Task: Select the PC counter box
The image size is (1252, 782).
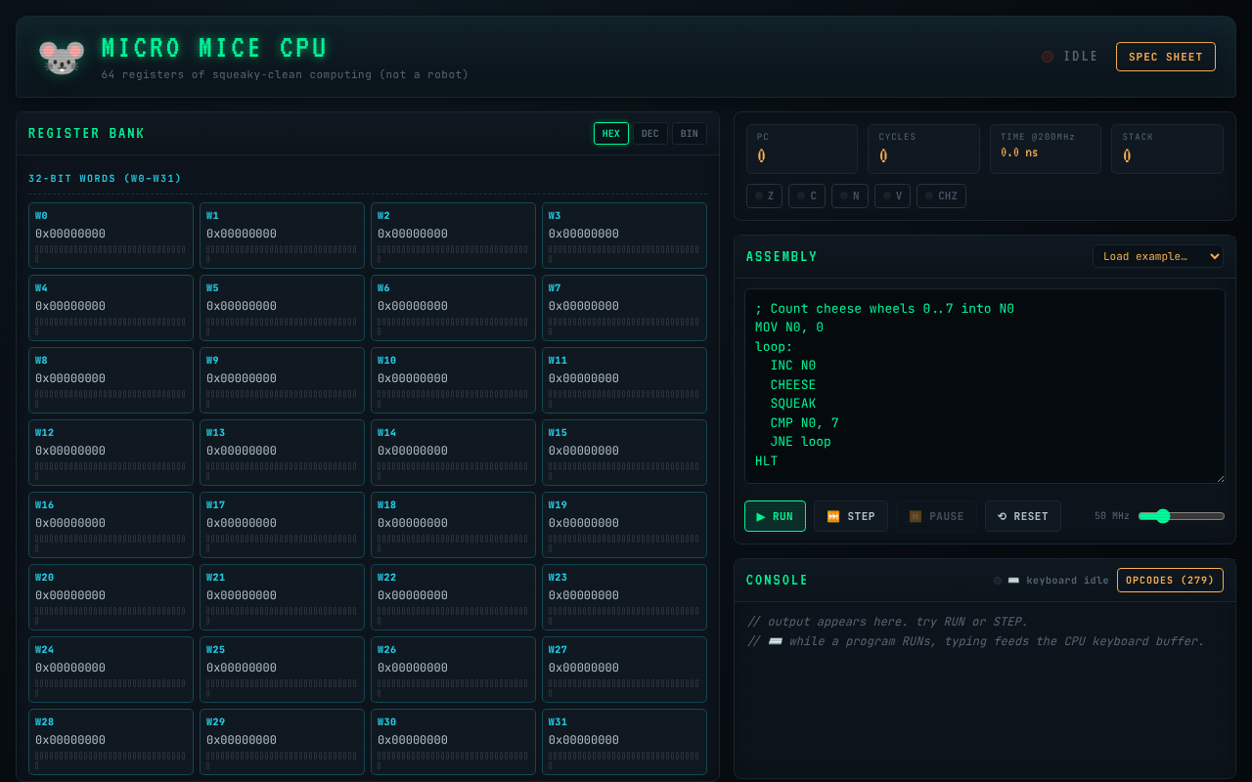Action: (x=802, y=149)
